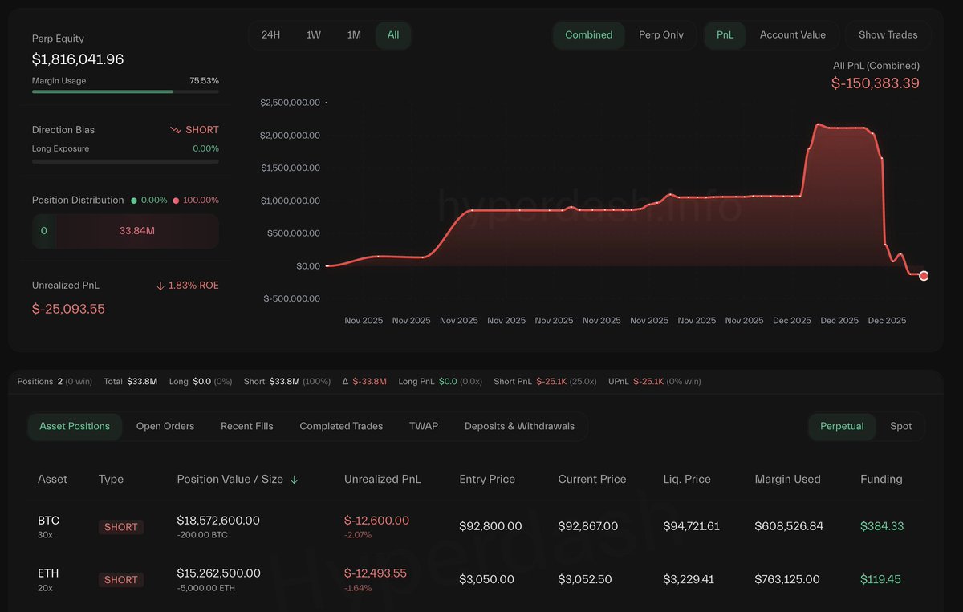Screen dimensions: 963x612
Task: Click the SHORT direction bias arrow icon
Action: coord(175,130)
